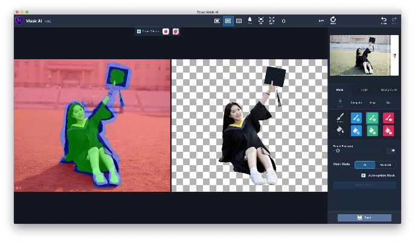Image resolution: width=415 pixels, height=242 pixels.
Task: Select the side-by-side split view layout
Action: coord(228,21)
